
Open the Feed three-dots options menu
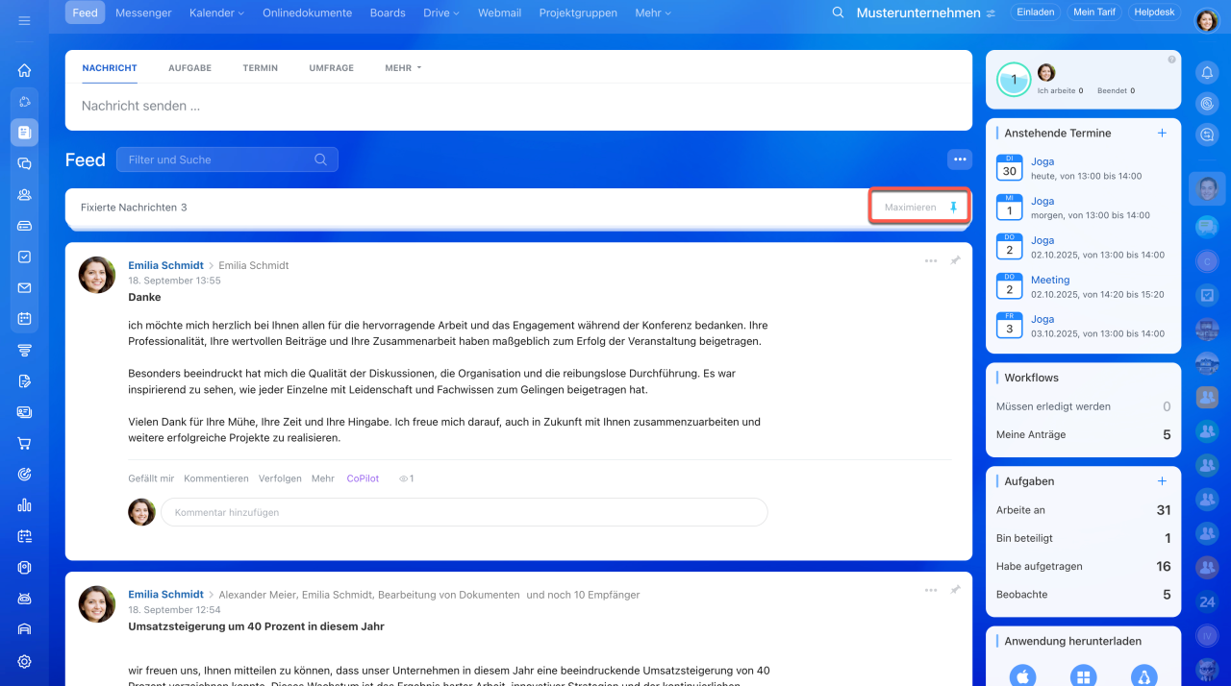[x=959, y=159]
